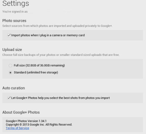Click the Google+ Photos Version 1.34.1 text
Viewport: 146px width, 134px height.
[26, 121]
